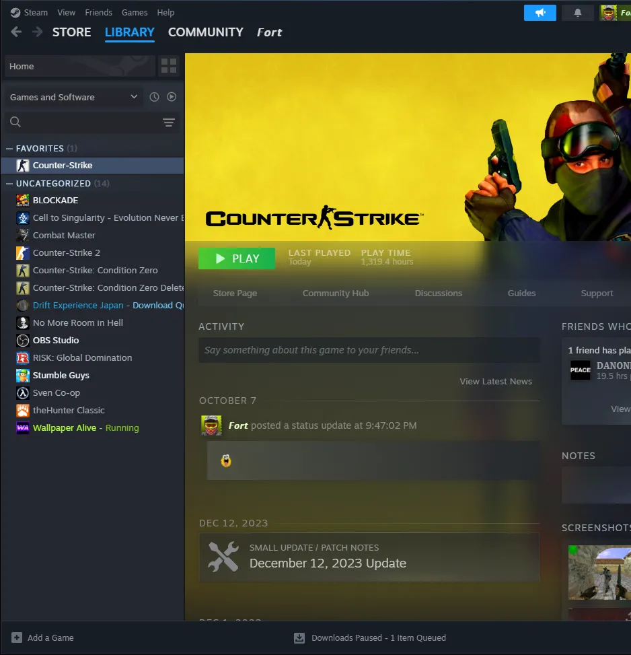This screenshot has height=655, width=631.
Task: Open the Guides link
Action: point(521,294)
